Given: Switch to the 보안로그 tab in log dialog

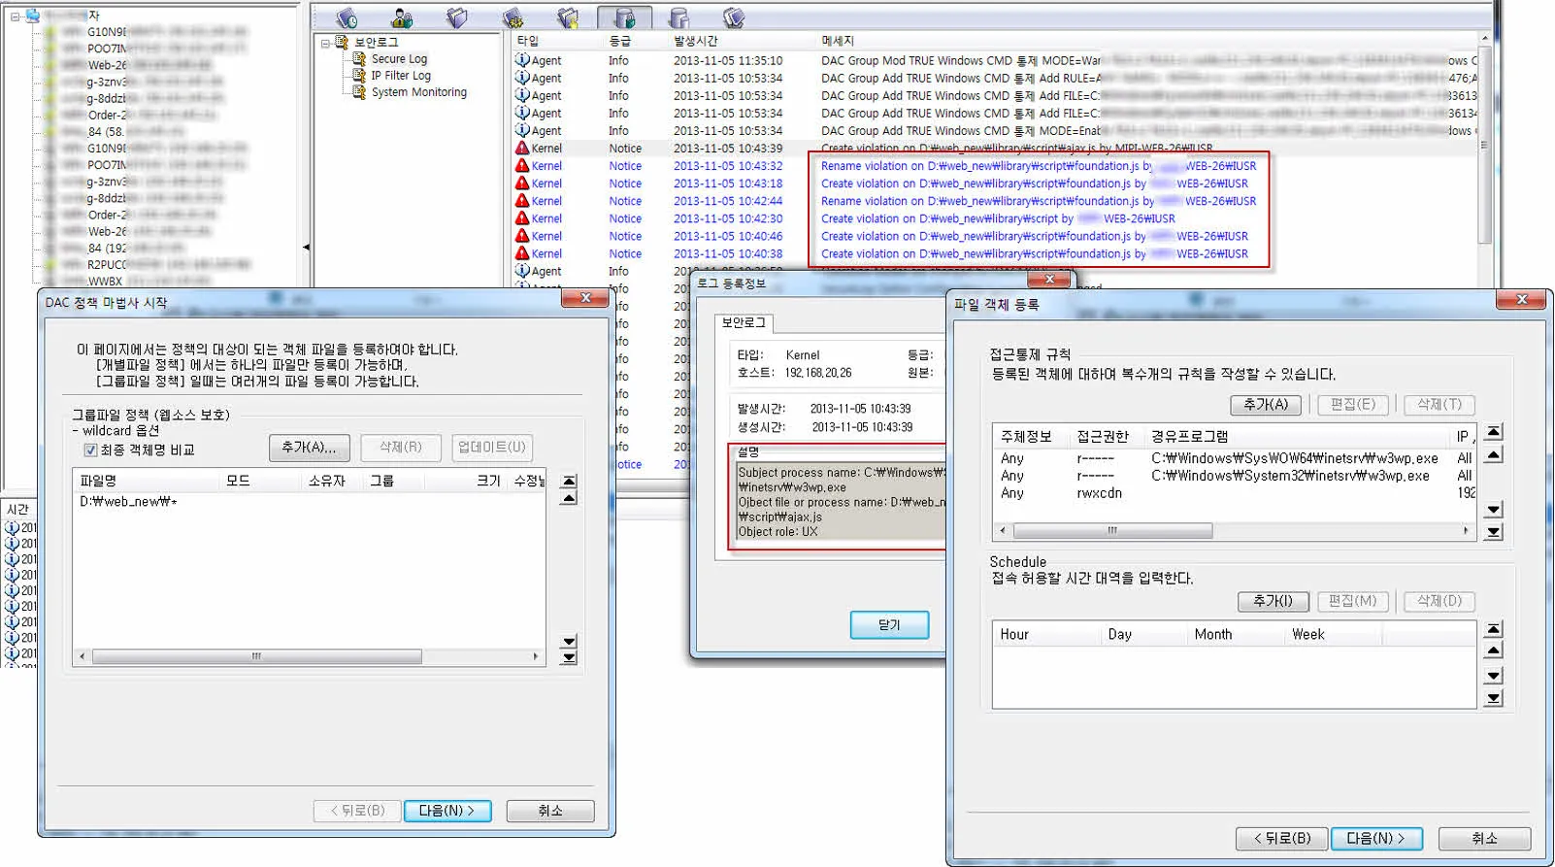Looking at the screenshot, I should (x=744, y=322).
